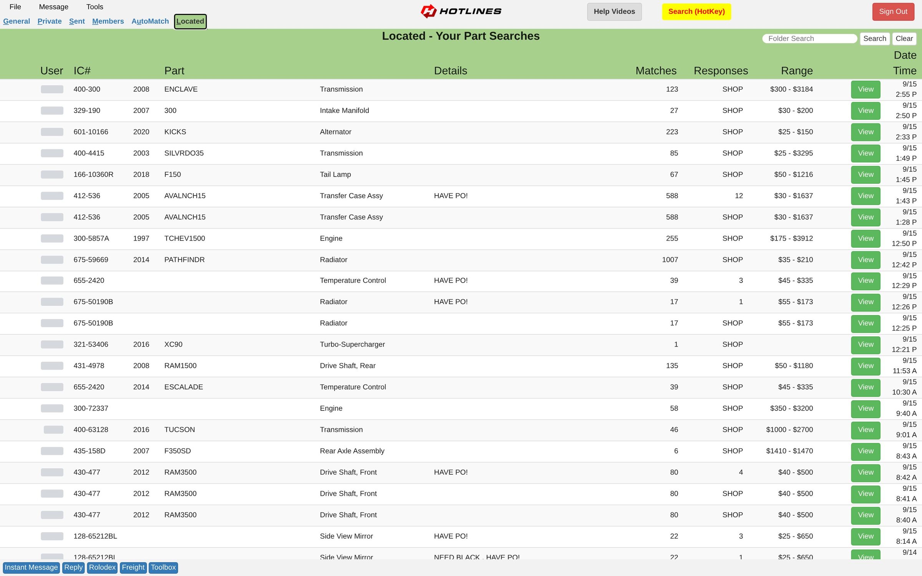
Task: Click the Range column header
Action: [x=797, y=71]
